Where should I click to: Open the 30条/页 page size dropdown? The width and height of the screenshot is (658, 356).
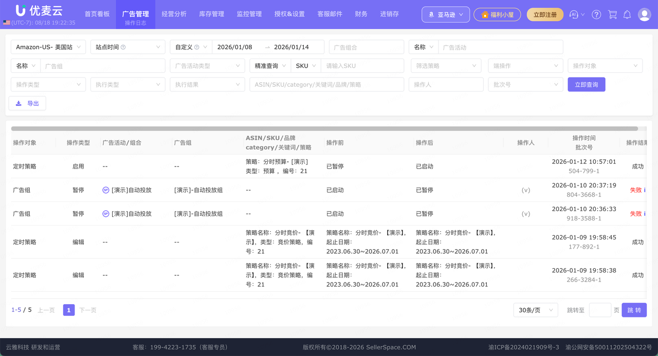[x=536, y=310]
